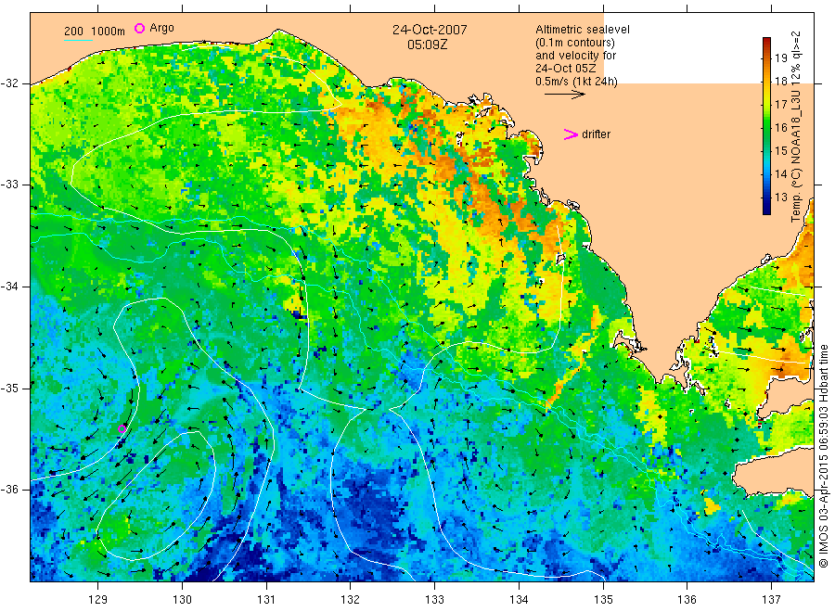Click the '(0.1m contours)' text
The width and height of the screenshot is (835, 612).
[575, 43]
